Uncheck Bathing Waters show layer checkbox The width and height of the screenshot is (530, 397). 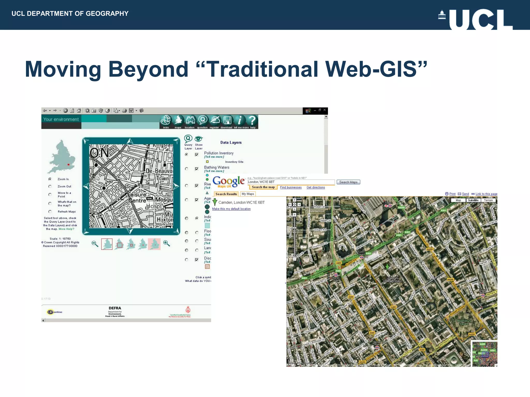(x=197, y=169)
